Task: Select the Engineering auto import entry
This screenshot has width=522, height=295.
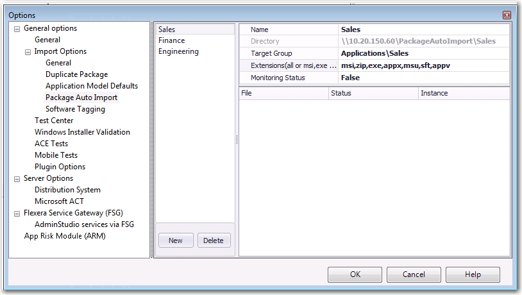Action: point(178,52)
